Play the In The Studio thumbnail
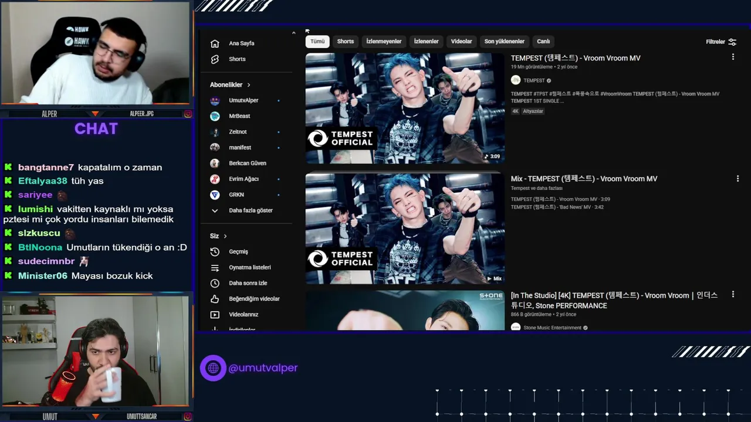 (x=405, y=311)
